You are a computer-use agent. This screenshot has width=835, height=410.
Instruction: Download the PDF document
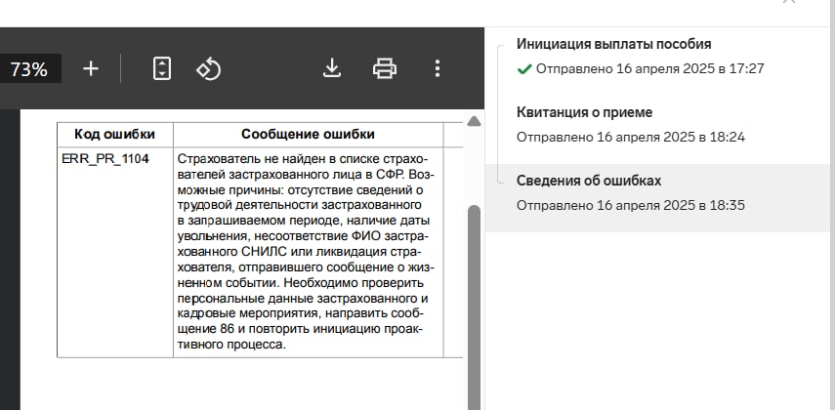coord(332,68)
